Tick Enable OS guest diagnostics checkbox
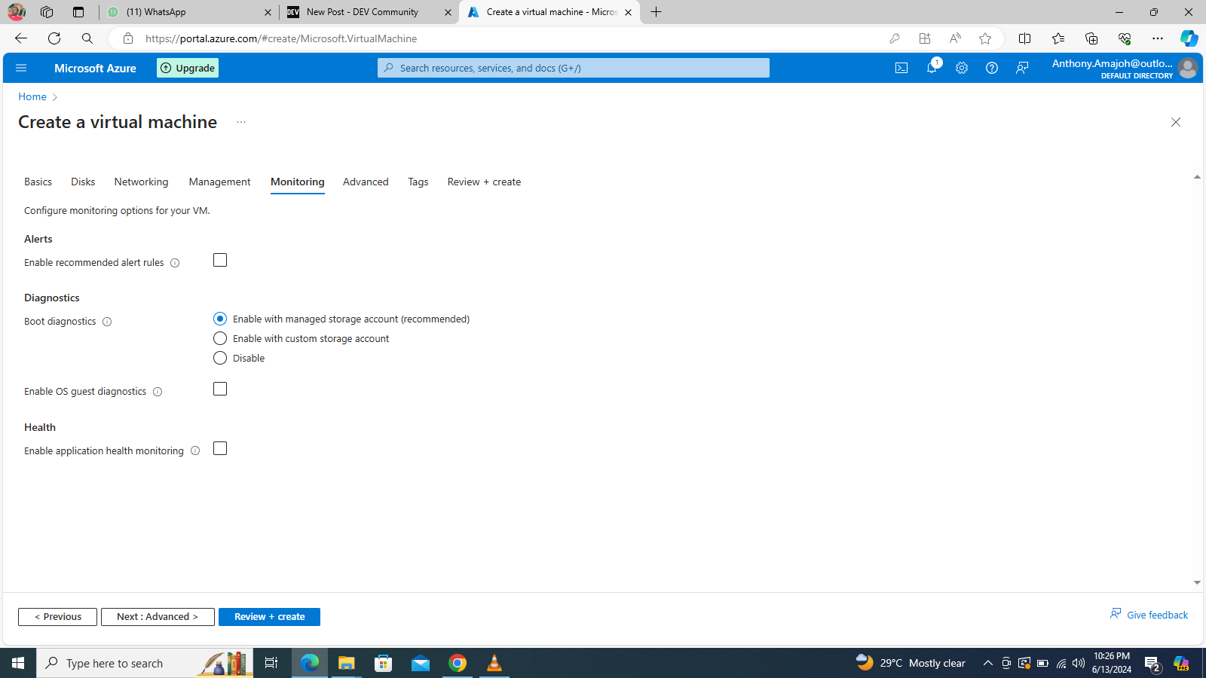This screenshot has height=678, width=1206. pyautogui.click(x=220, y=389)
